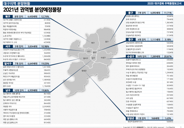The height and width of the screenshot is (128, 184).
Task: Click the header text '대구지역 분양현황'
Action: pos(17,3)
